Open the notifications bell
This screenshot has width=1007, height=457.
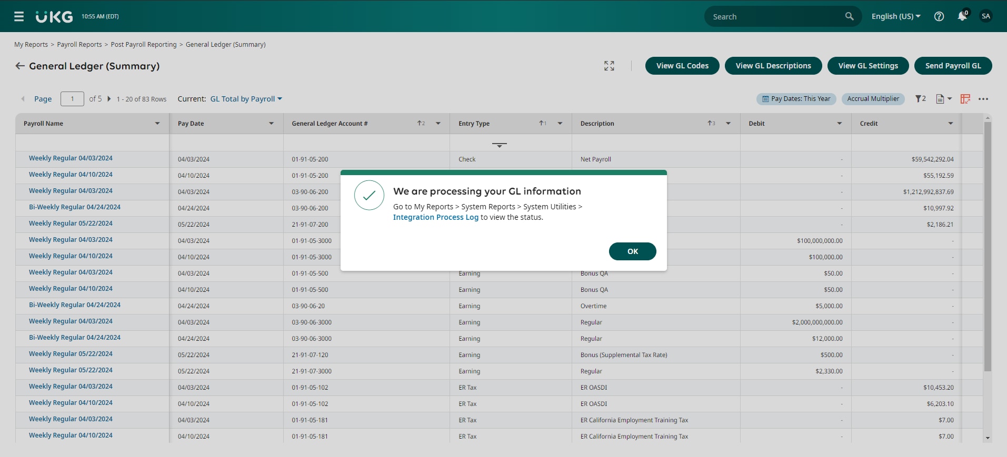click(962, 16)
